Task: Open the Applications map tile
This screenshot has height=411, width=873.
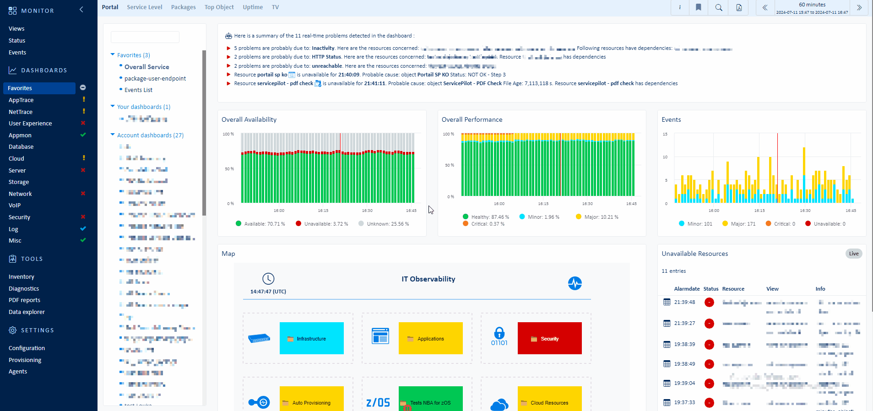Action: (431, 338)
